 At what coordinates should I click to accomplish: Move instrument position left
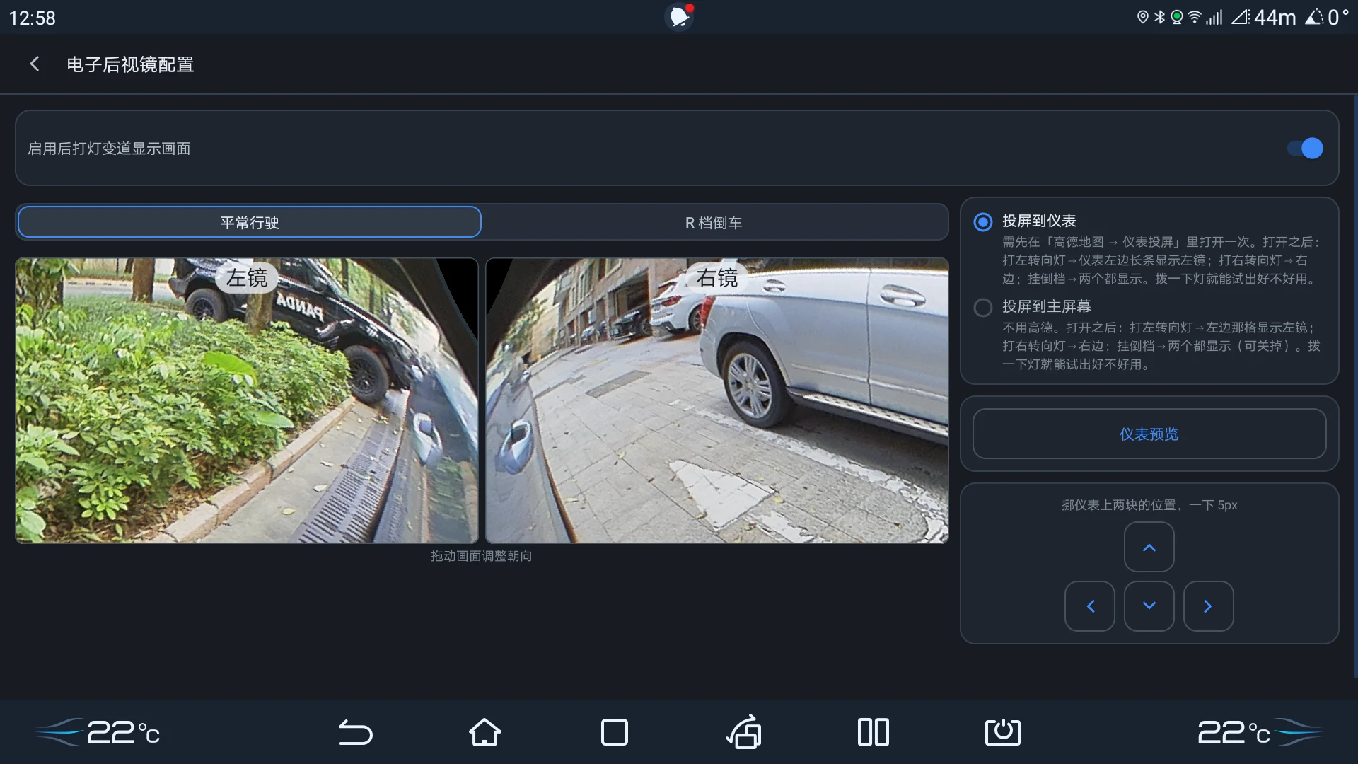(1090, 606)
